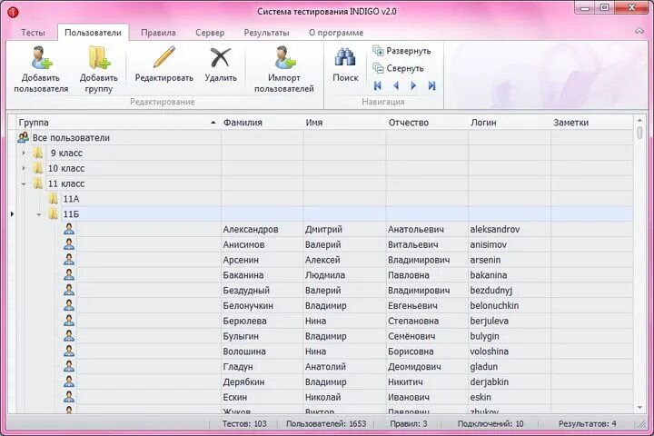The image size is (654, 436).
Task: Click the user icon in the Александров row
Action: [69, 229]
